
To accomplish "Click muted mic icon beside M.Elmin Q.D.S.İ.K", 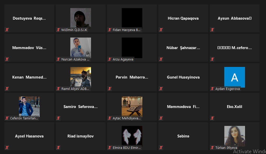I will (58, 30).
